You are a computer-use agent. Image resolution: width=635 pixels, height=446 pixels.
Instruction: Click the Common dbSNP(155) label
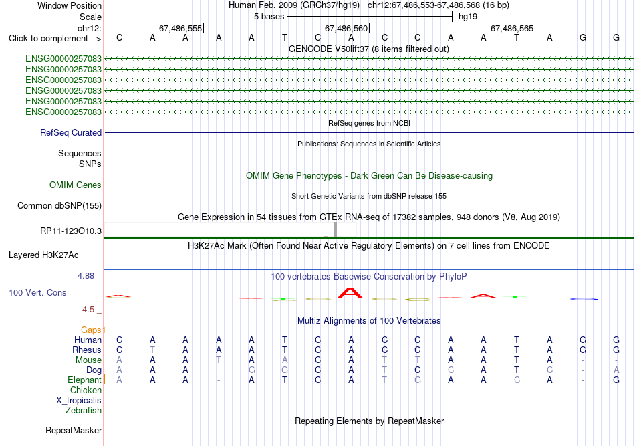[x=59, y=206]
